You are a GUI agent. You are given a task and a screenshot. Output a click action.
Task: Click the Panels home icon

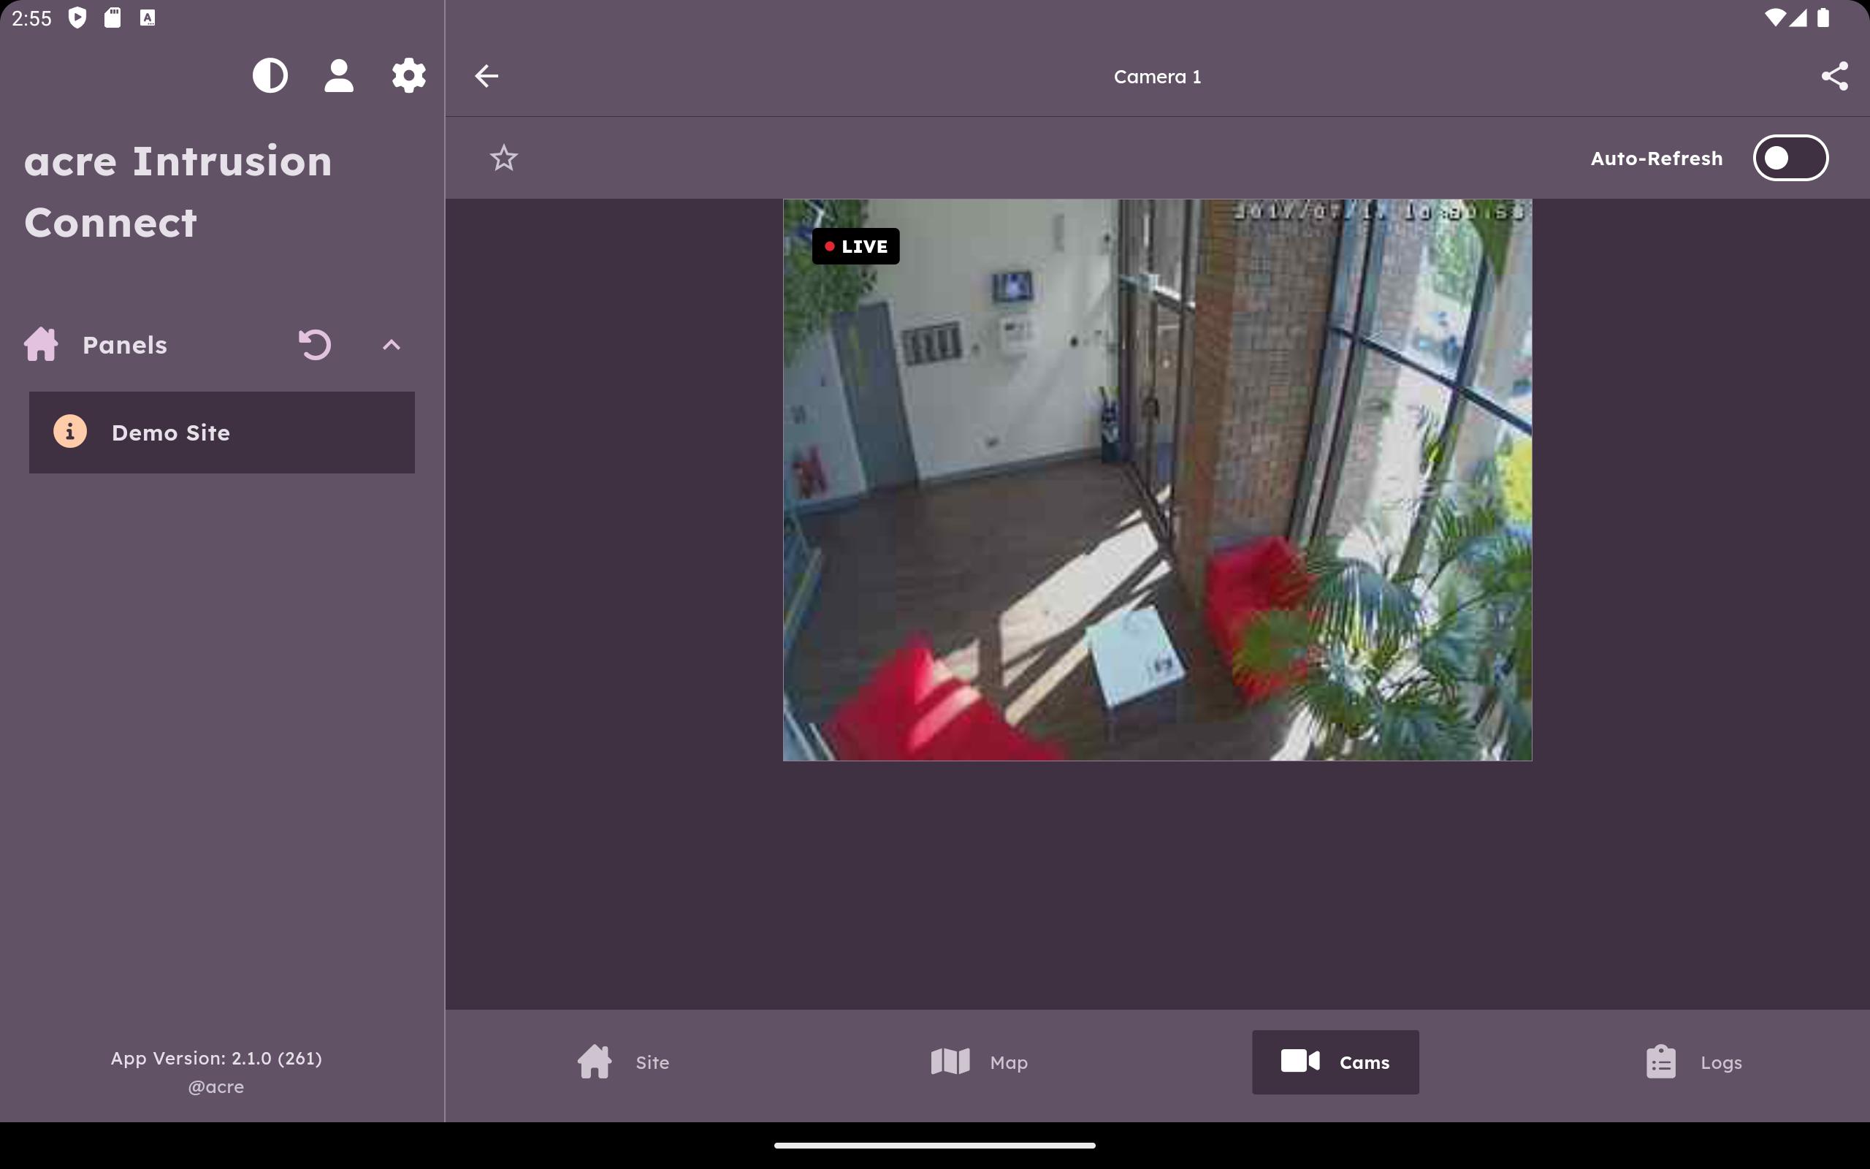click(x=41, y=345)
